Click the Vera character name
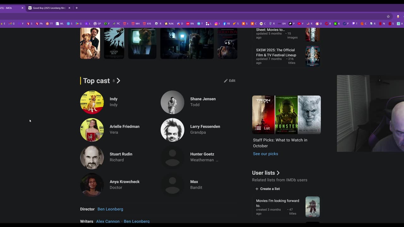 (x=114, y=132)
